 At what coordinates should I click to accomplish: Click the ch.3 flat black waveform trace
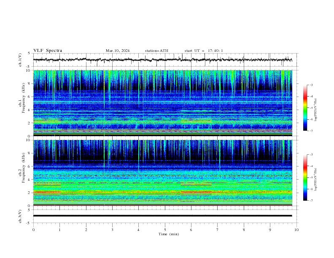[x=162, y=216]
